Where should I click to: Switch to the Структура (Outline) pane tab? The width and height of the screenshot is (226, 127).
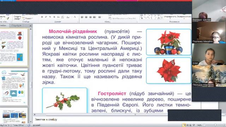coord(16,25)
